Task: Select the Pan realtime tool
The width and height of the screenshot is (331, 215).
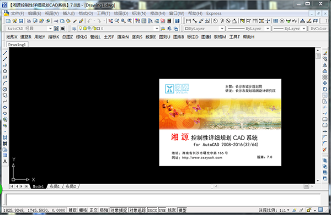Action: [x=111, y=21]
